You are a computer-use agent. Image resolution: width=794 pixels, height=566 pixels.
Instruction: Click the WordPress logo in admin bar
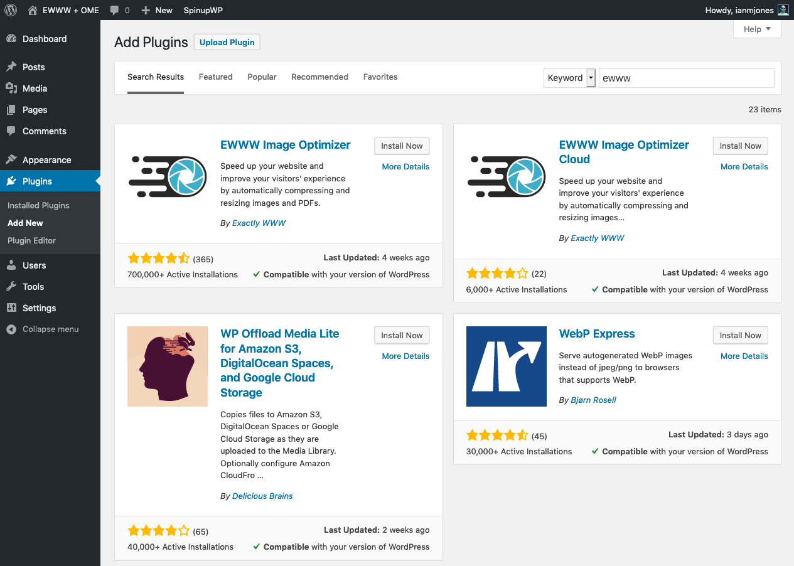coord(11,10)
